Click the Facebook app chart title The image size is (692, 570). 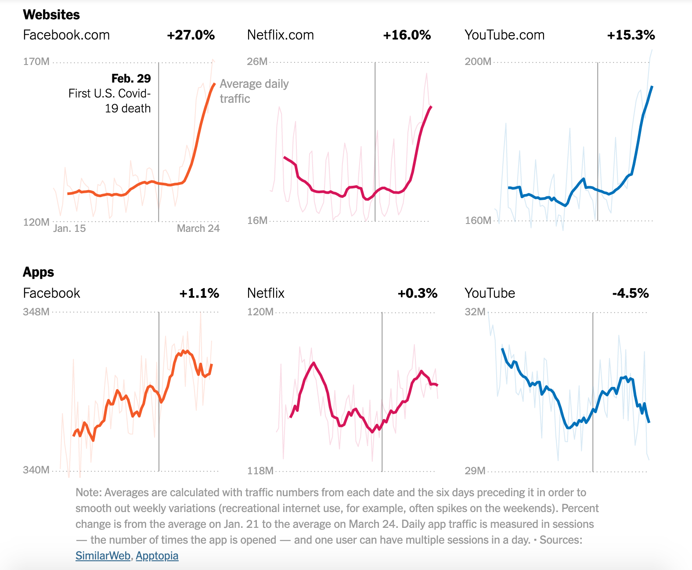click(x=52, y=293)
